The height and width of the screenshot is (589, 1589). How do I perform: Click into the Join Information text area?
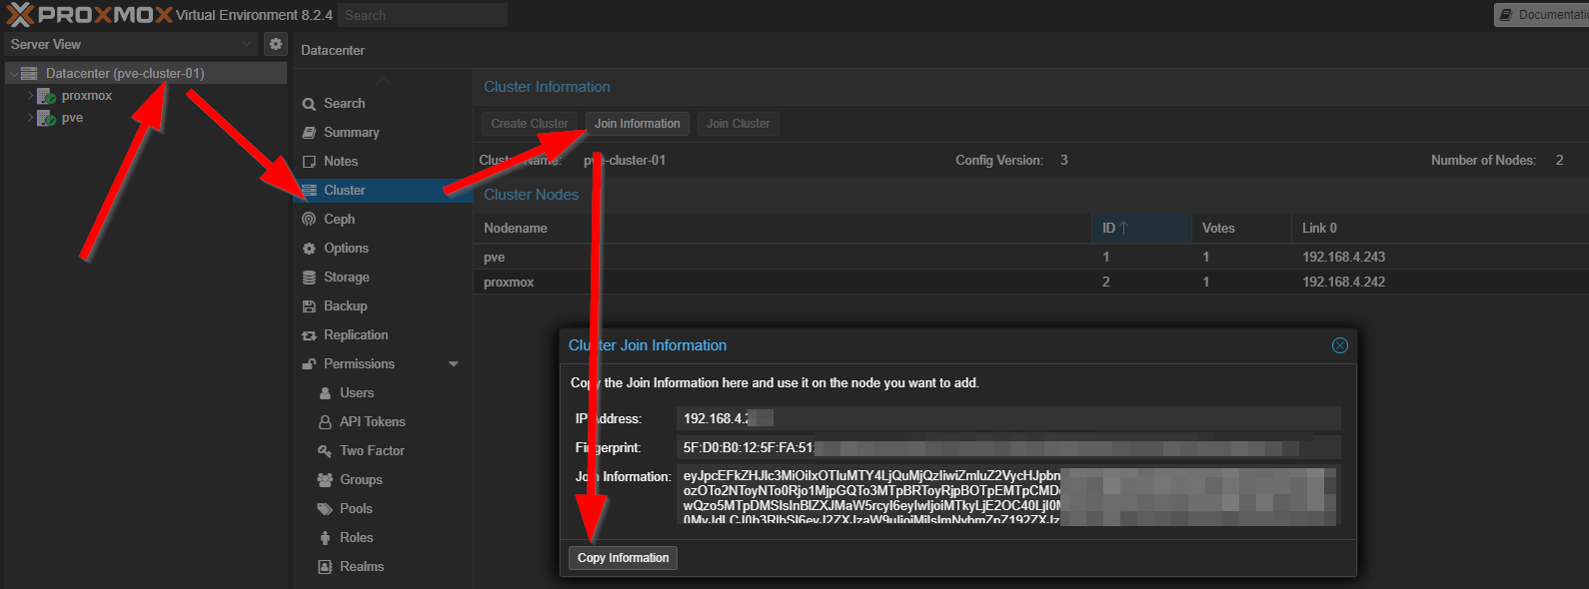tap(1008, 494)
